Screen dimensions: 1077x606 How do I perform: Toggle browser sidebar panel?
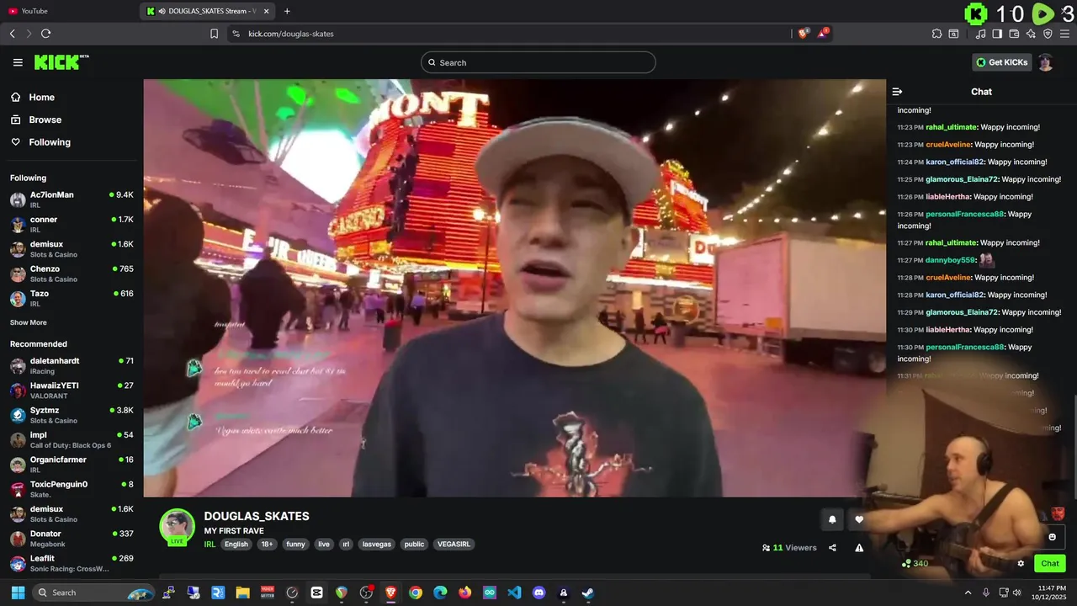pyautogui.click(x=997, y=34)
